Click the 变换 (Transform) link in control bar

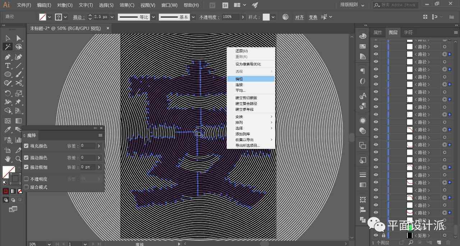[x=313, y=17]
